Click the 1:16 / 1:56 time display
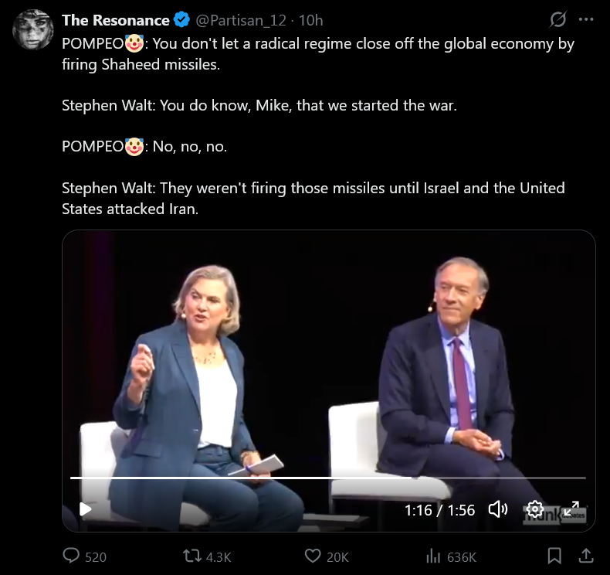This screenshot has width=610, height=575. tap(439, 510)
